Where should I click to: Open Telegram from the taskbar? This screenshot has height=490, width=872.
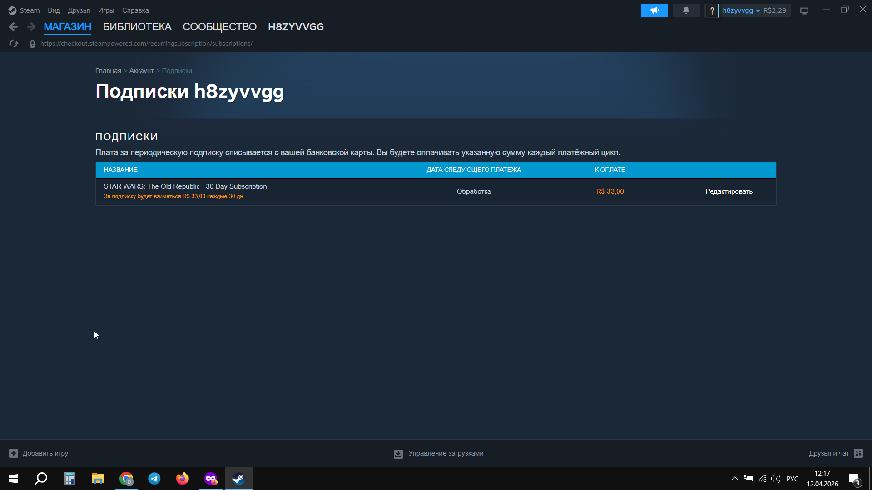tap(154, 479)
